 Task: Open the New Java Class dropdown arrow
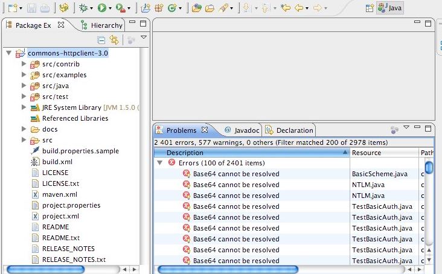180,8
